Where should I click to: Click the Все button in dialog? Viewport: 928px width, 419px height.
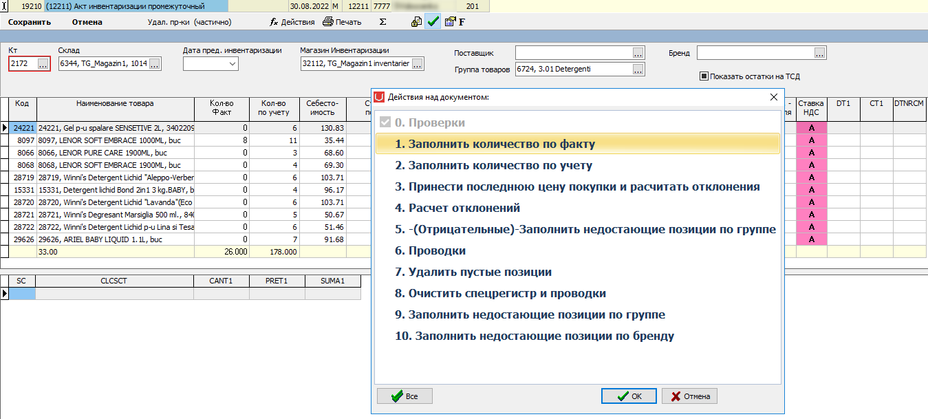[404, 396]
